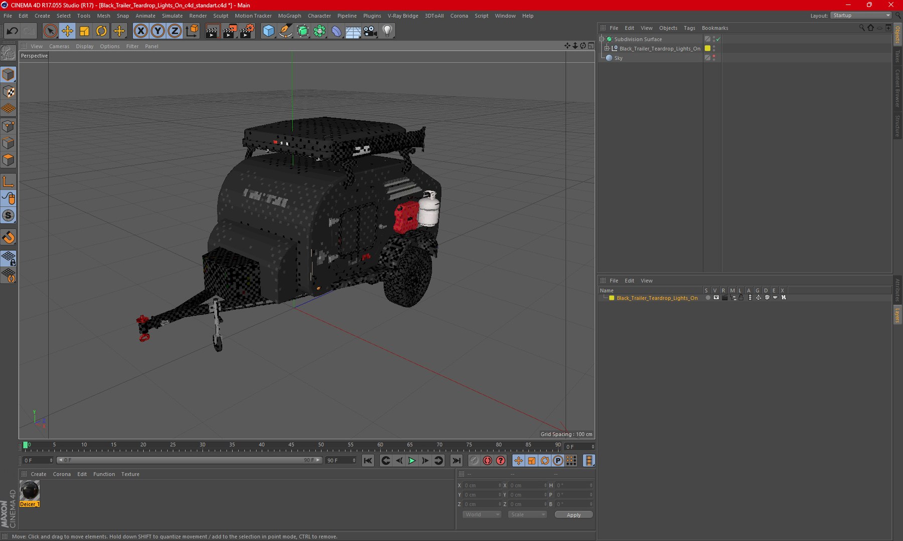Select the Scale tool in top toolbar

point(84,31)
